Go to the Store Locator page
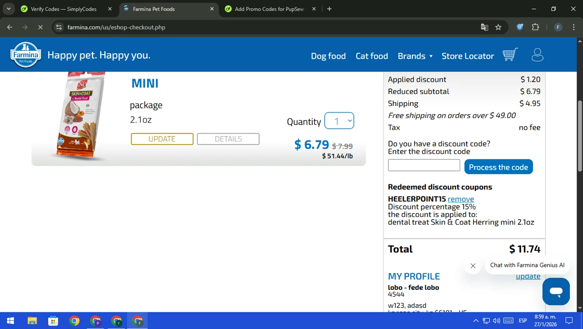 [468, 56]
